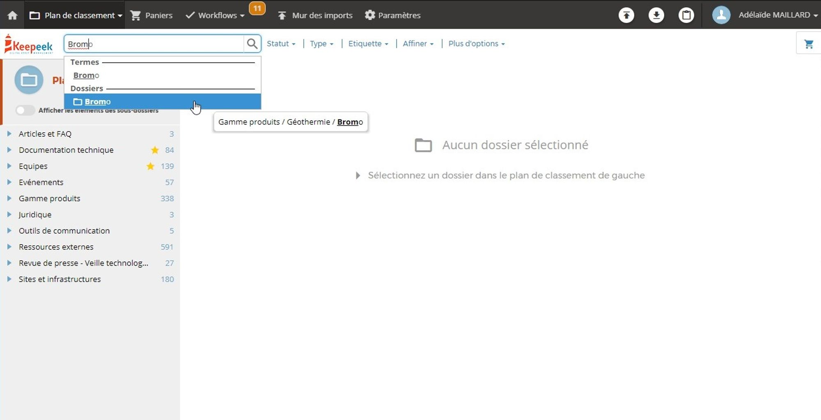This screenshot has height=420, width=821.
Task: Click the Workflows checkmark icon
Action: click(189, 15)
